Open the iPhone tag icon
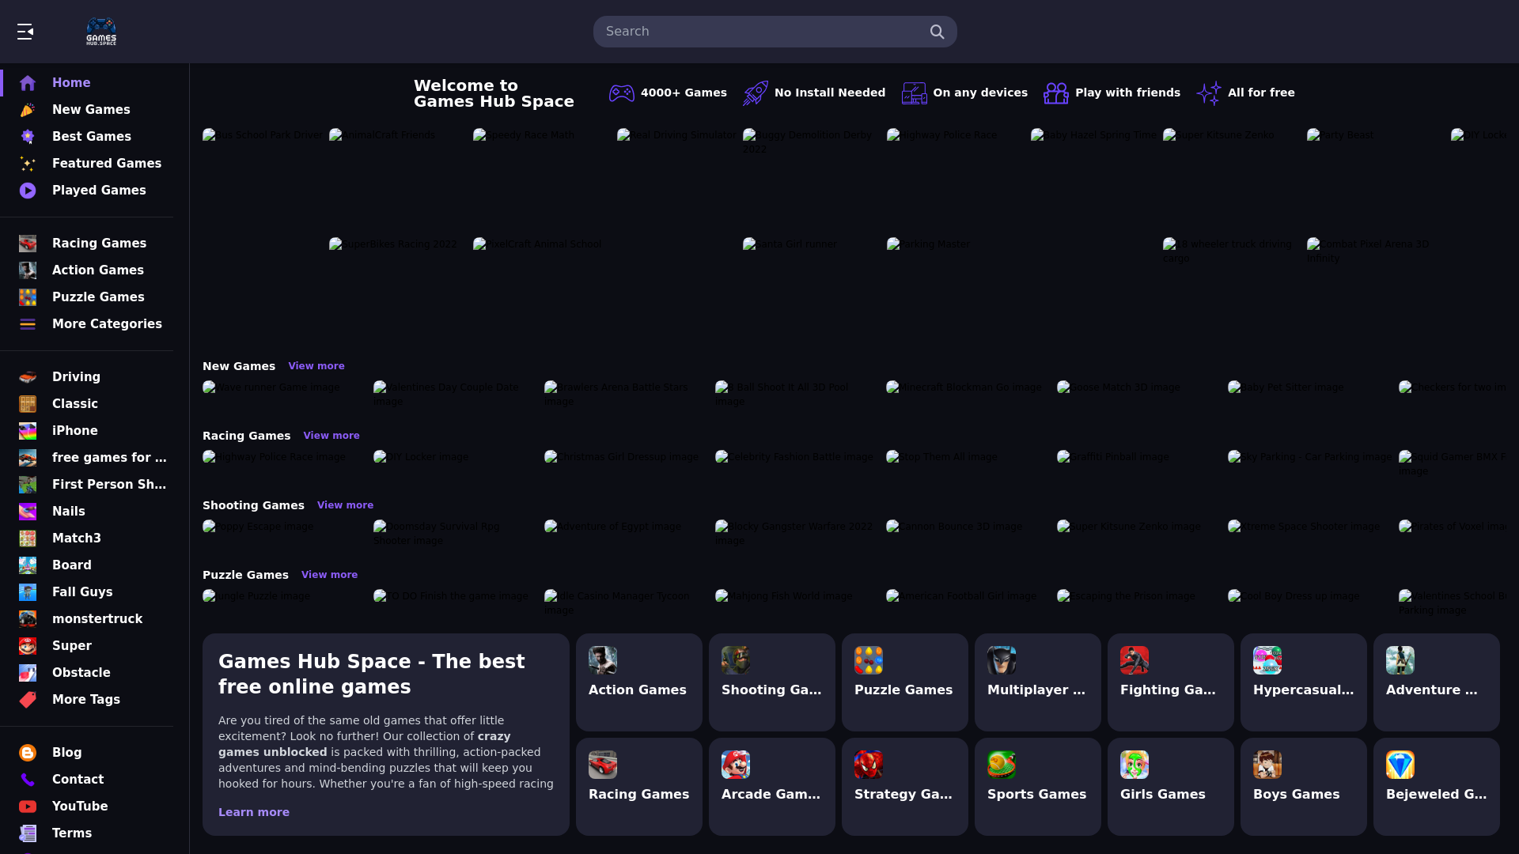Screen dimensions: 1519x854 coord(28,431)
